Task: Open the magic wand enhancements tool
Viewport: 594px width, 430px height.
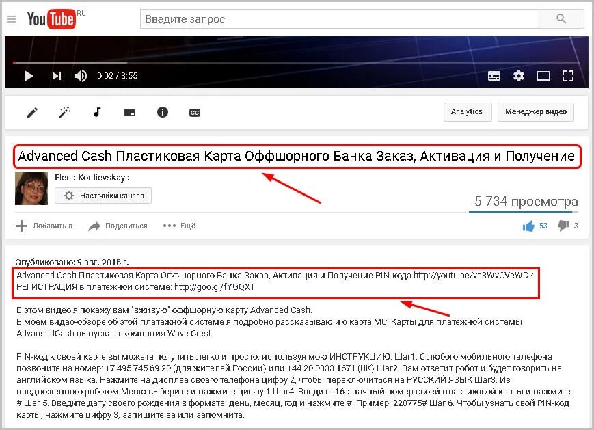Action: (x=65, y=112)
